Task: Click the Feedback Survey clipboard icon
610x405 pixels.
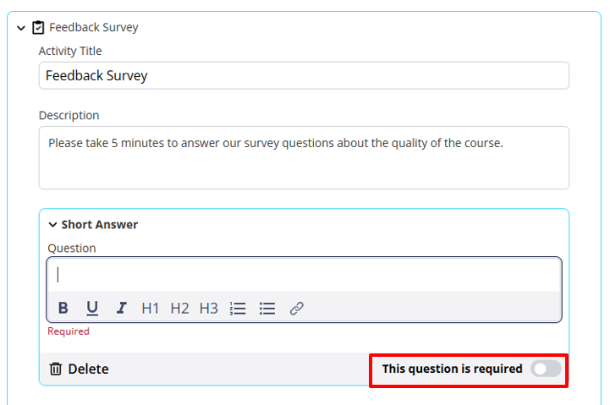Action: pos(38,28)
